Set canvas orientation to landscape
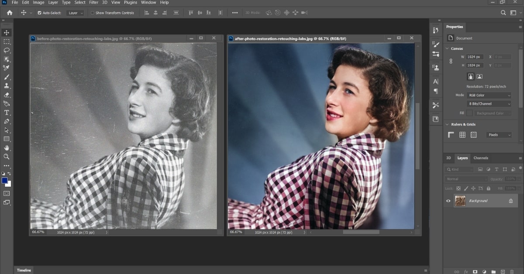 tap(479, 76)
